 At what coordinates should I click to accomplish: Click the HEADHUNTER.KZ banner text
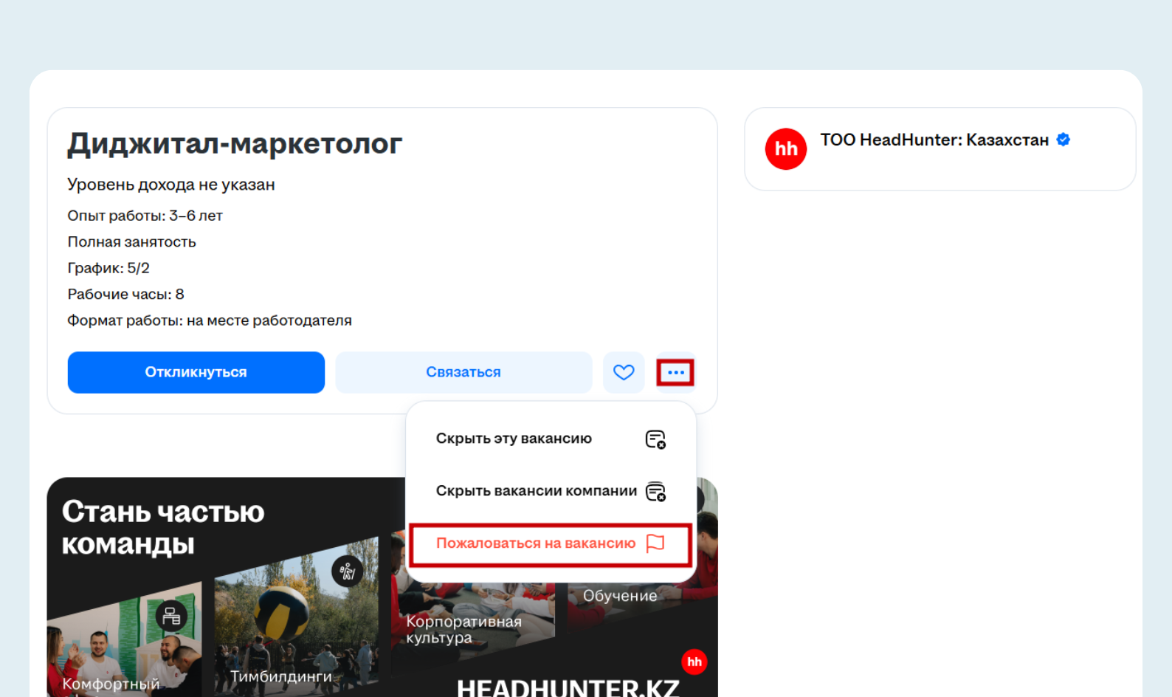click(568, 687)
